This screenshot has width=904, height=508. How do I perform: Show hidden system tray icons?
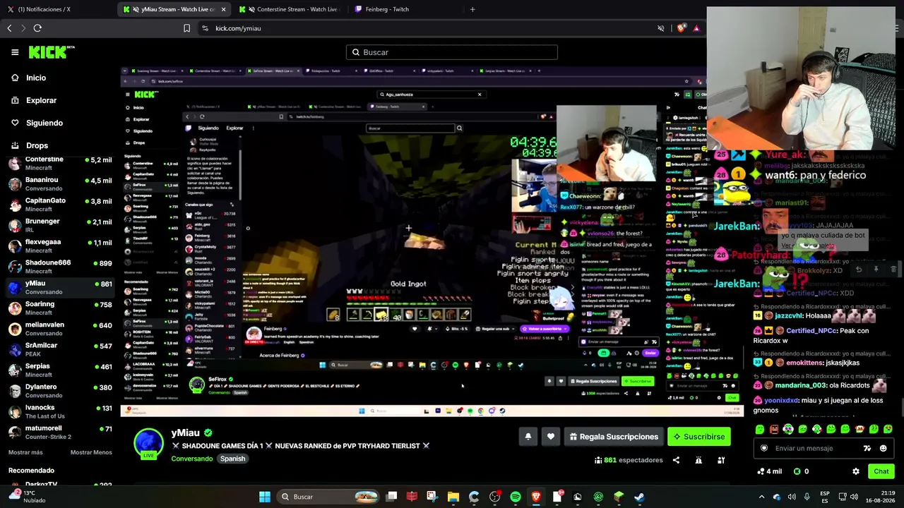coord(761,497)
